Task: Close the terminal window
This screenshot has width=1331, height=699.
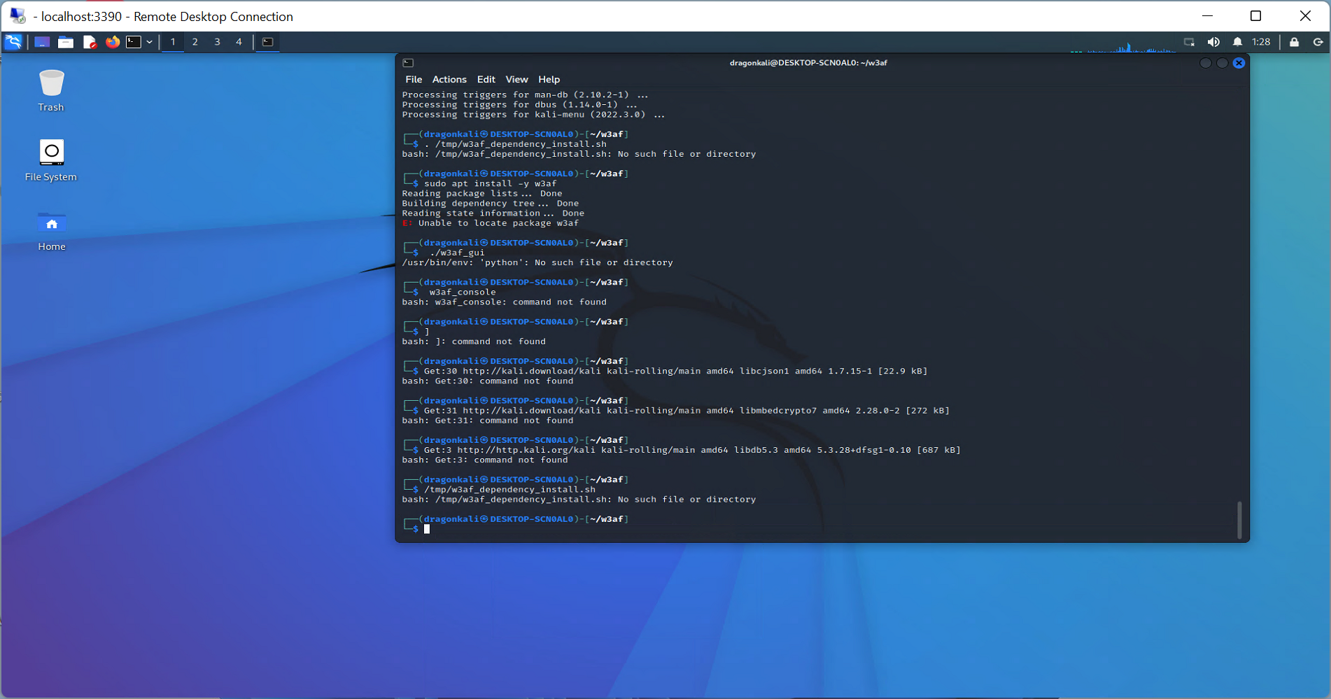Action: click(1239, 63)
